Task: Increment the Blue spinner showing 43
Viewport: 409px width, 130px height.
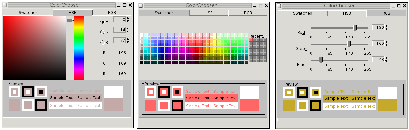Action: coord(386,58)
